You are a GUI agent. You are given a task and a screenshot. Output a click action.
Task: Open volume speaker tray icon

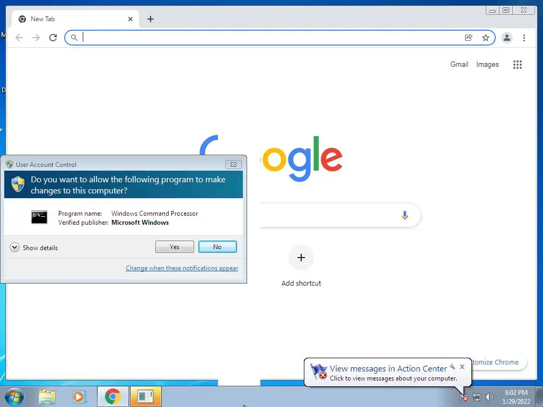click(x=489, y=397)
